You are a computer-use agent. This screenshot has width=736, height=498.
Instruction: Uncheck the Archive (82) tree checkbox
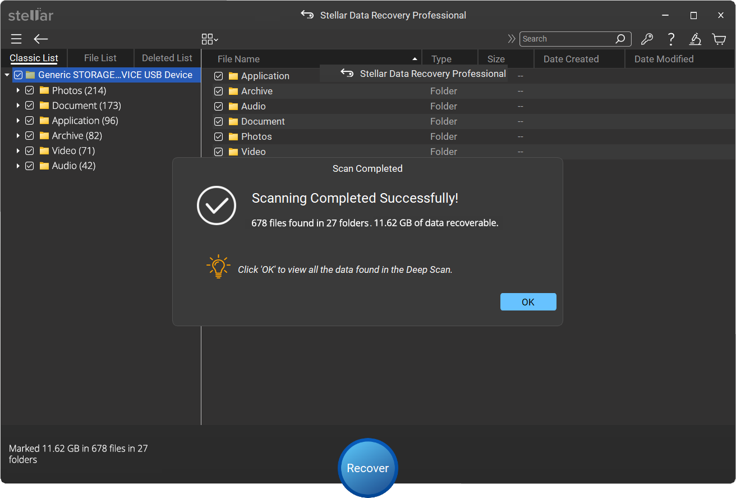pos(30,136)
